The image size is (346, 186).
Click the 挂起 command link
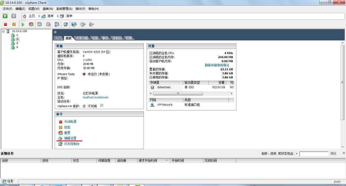point(67,127)
